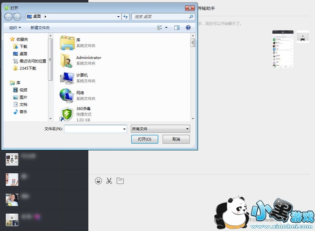Open the contact with the red fingernails avatar
Screen dimensions: 315x231
point(12,180)
